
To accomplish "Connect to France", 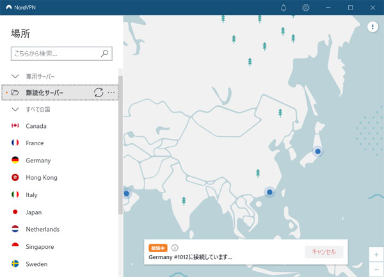I will 35,143.
